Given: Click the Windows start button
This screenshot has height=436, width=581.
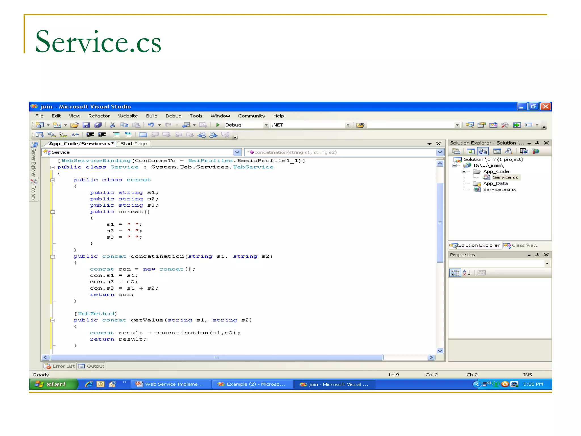Looking at the screenshot, I should point(53,384).
